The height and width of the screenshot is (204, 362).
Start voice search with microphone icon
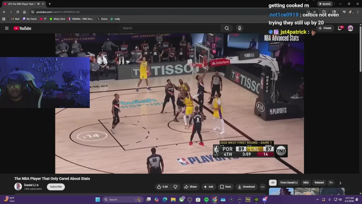tap(240, 28)
